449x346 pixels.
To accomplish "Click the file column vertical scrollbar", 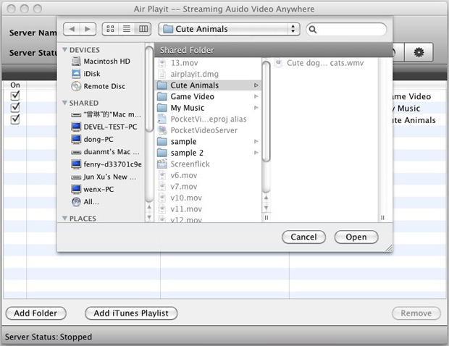I will coord(267,111).
